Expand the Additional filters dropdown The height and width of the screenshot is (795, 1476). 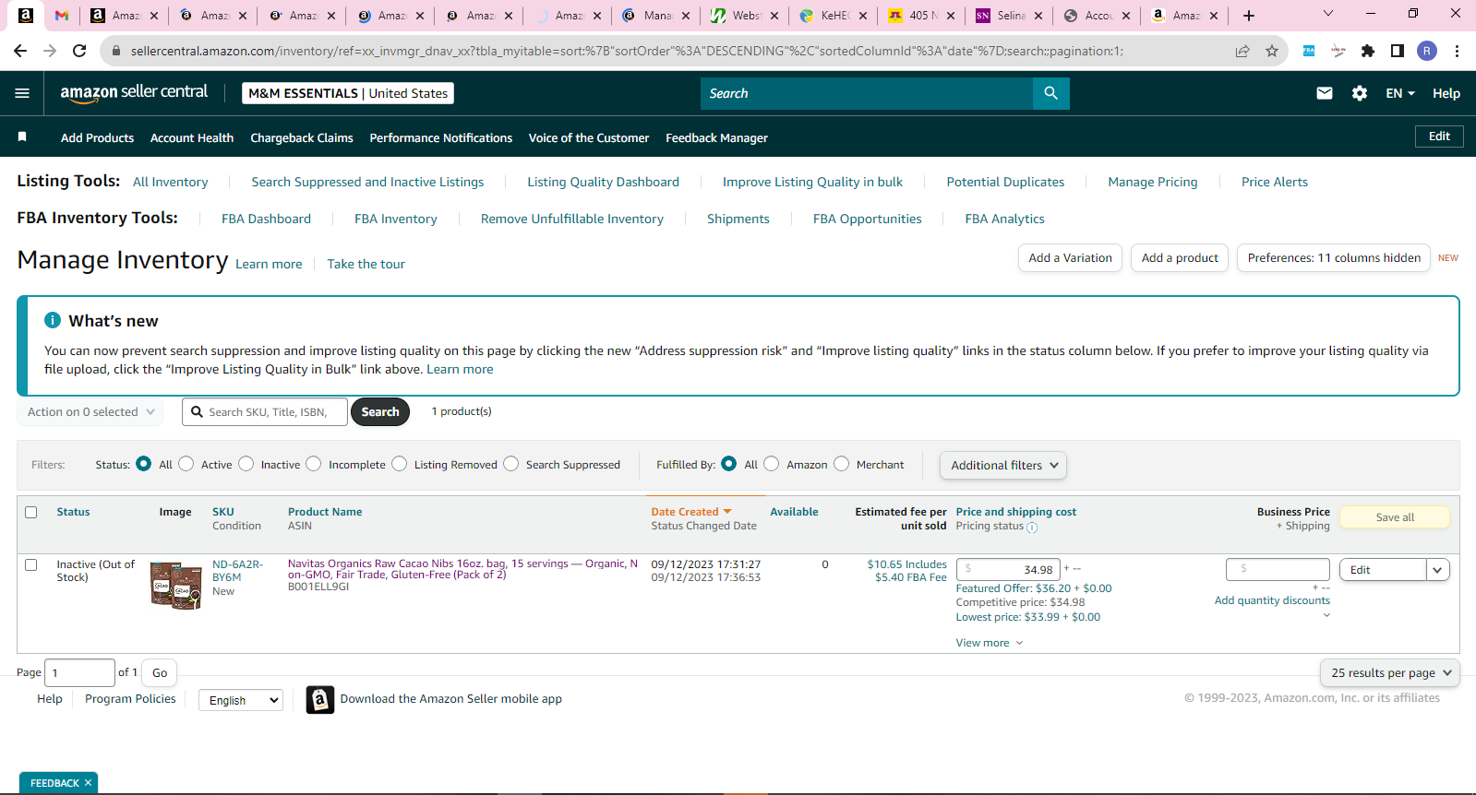click(1003, 466)
